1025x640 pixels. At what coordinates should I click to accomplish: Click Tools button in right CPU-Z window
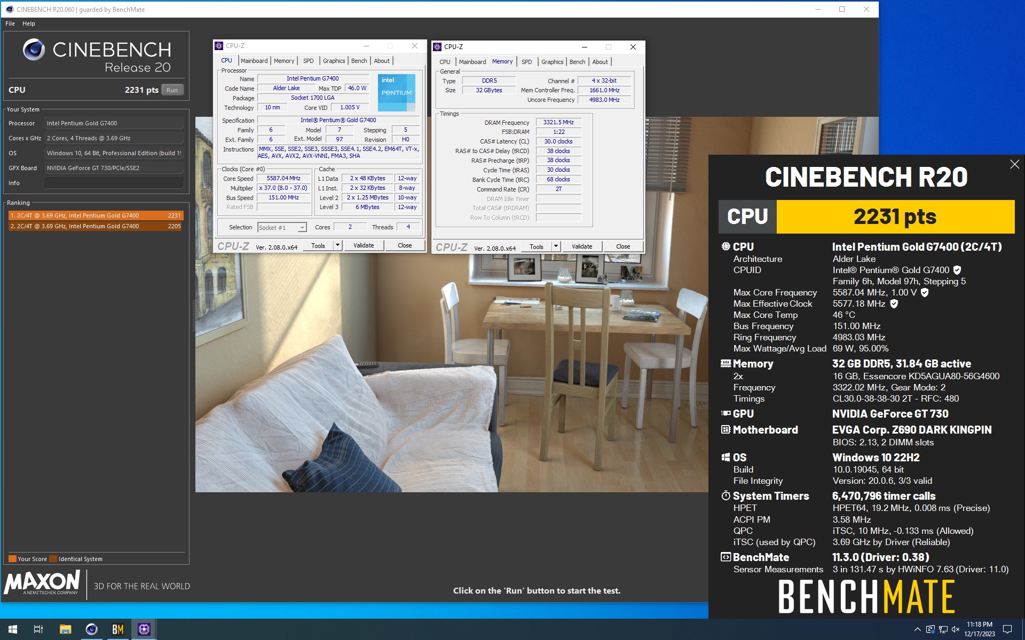537,247
